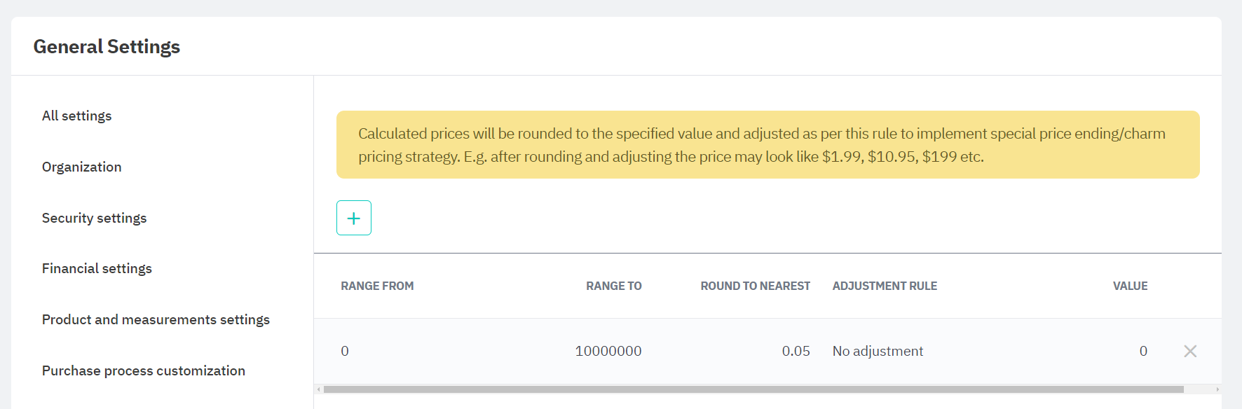
Task: Edit the round to nearest 0.05 cell
Action: point(796,351)
